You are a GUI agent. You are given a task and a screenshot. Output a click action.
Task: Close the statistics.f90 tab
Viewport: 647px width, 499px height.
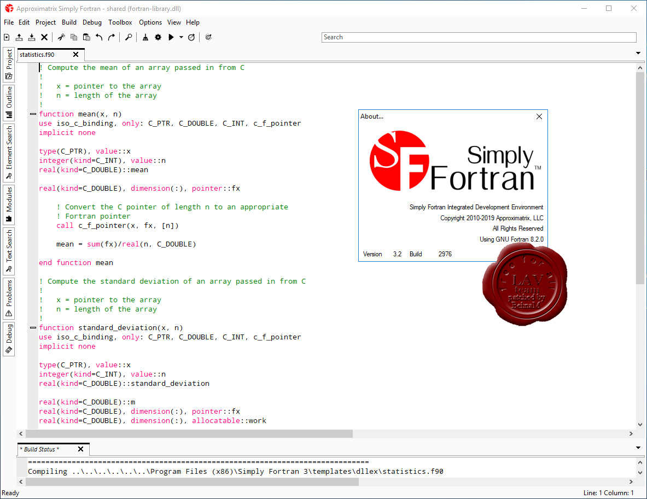pyautogui.click(x=75, y=55)
